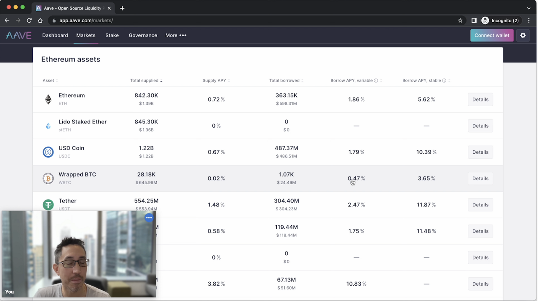
Task: Sort by Asset column
Action: pyautogui.click(x=50, y=81)
